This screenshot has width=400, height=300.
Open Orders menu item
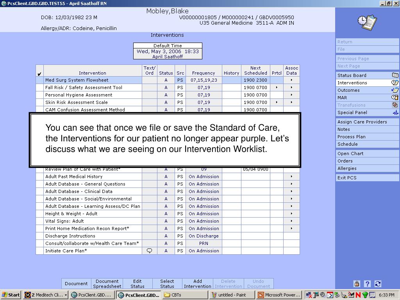click(x=367, y=161)
